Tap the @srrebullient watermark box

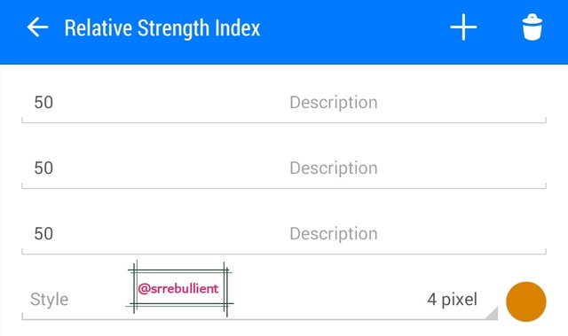tap(179, 288)
